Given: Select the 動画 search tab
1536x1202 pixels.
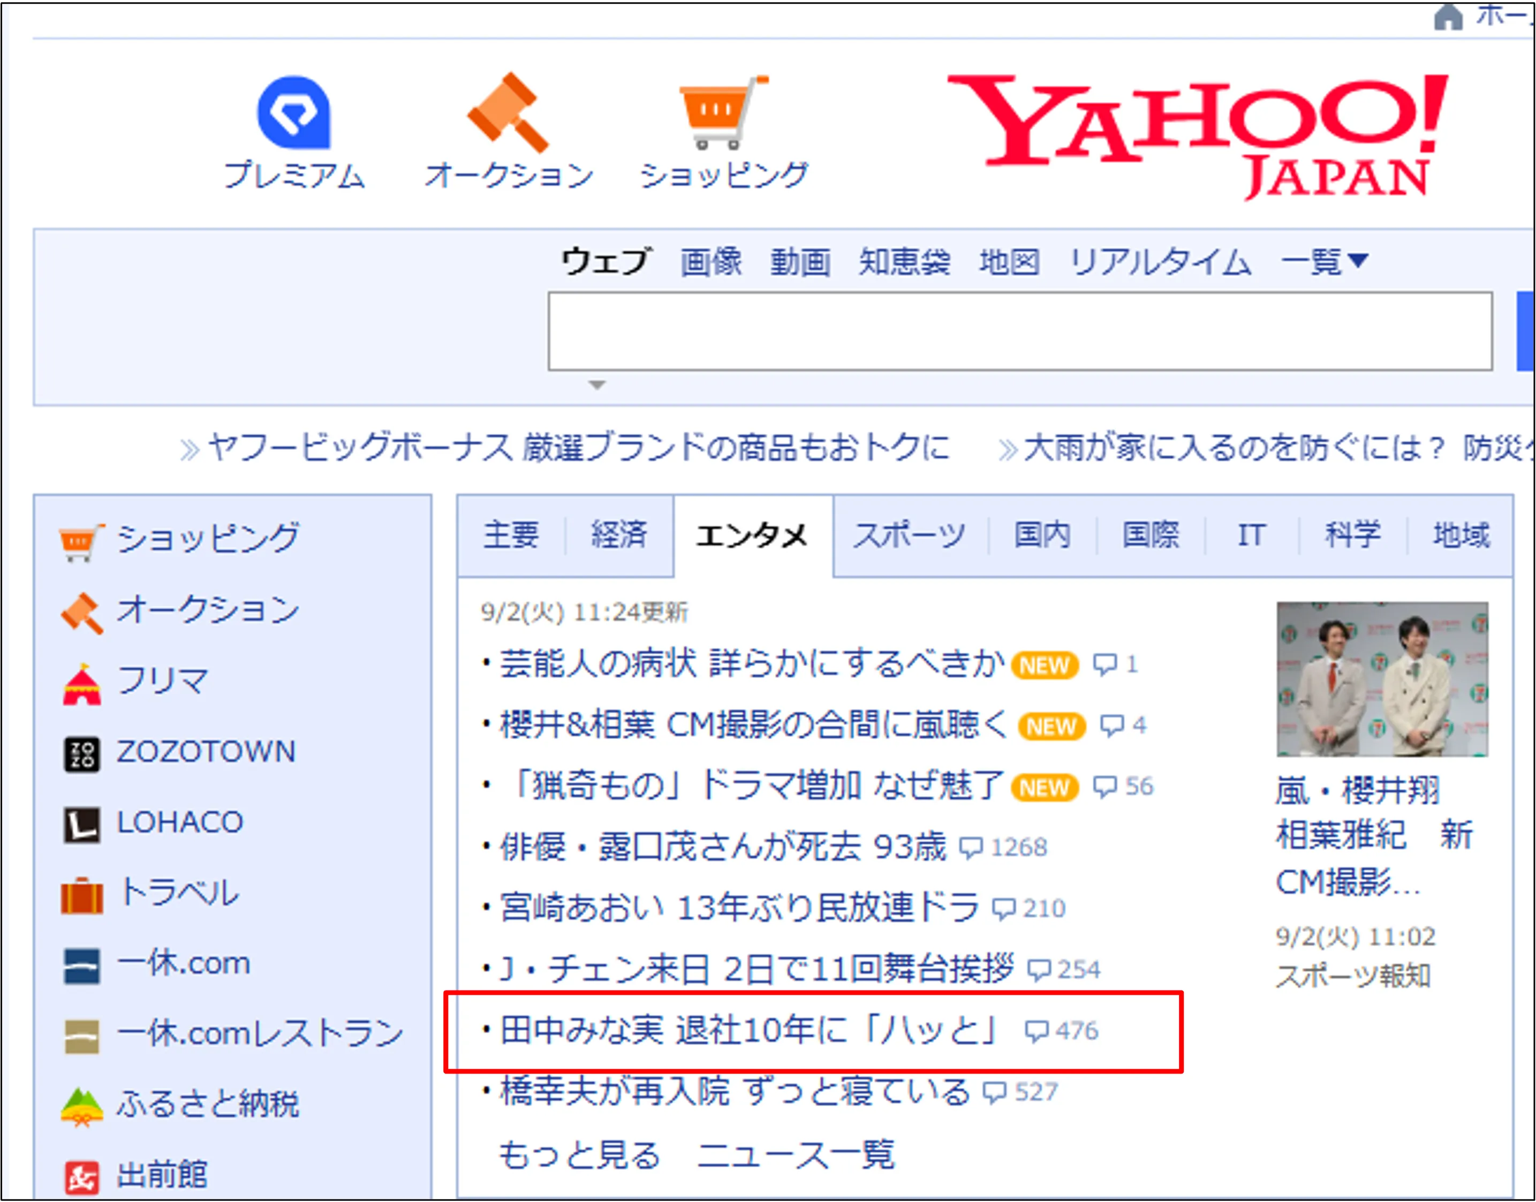Looking at the screenshot, I should coord(800,262).
